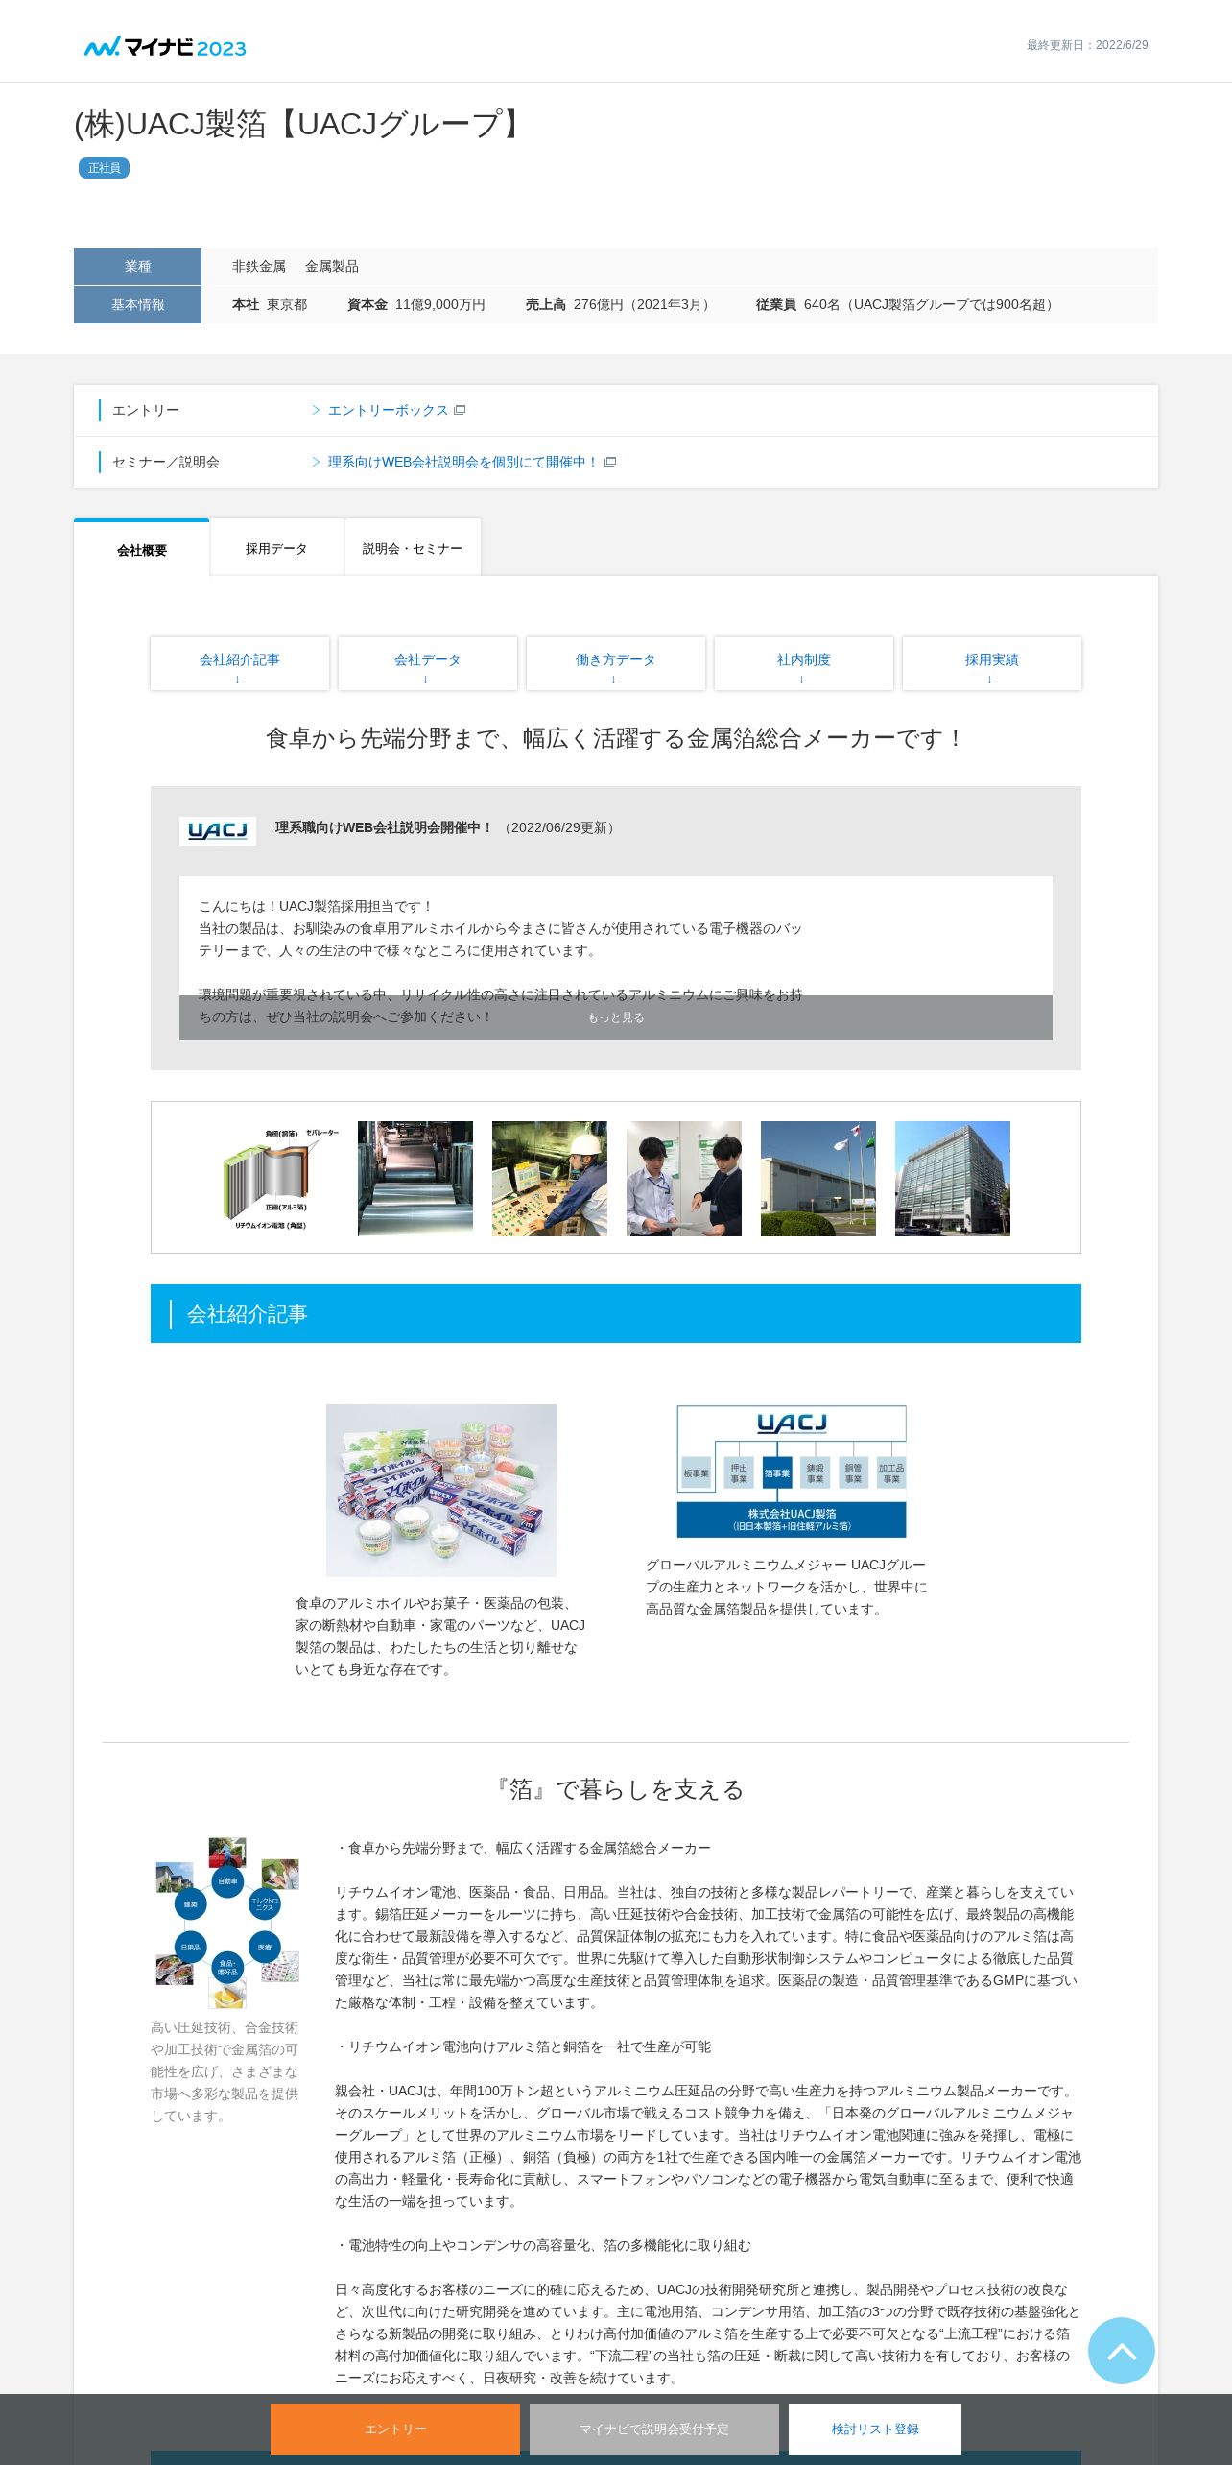Jump to 働き方データ section

click(x=616, y=663)
